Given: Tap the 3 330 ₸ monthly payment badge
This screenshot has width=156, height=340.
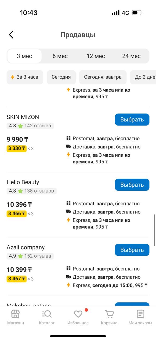Looking at the screenshot, I should [17, 148].
